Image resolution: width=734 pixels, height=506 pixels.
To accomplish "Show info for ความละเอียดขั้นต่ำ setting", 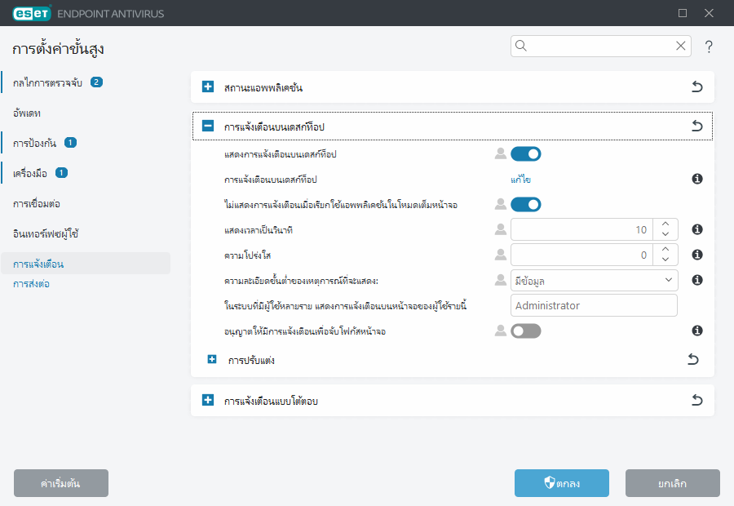I will click(697, 280).
